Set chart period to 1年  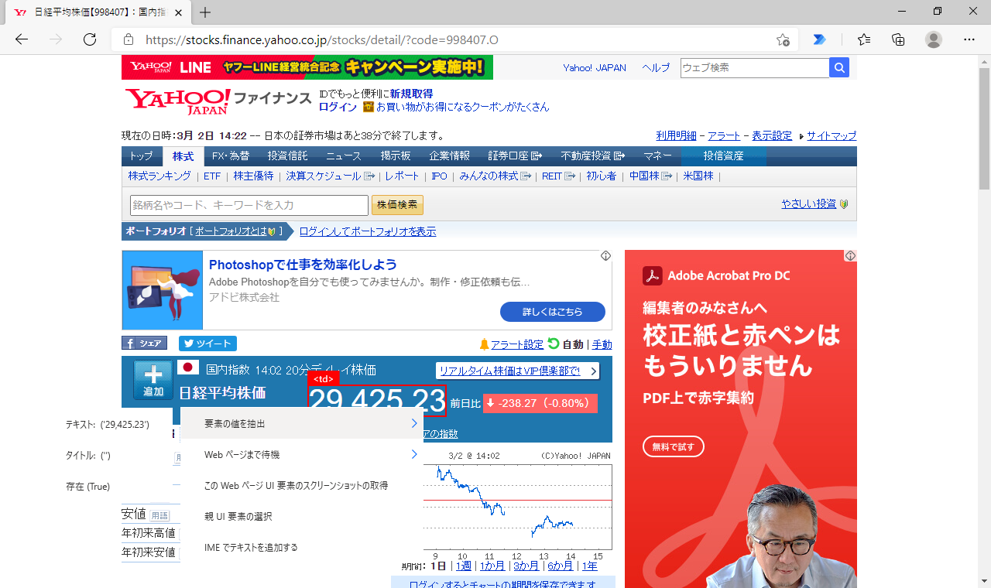point(589,566)
